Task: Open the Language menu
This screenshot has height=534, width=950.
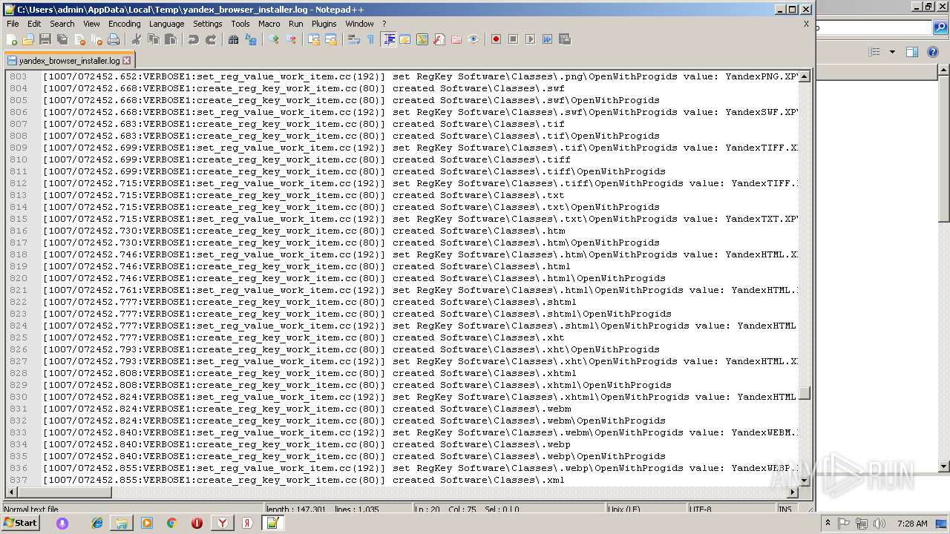Action: 166,24
